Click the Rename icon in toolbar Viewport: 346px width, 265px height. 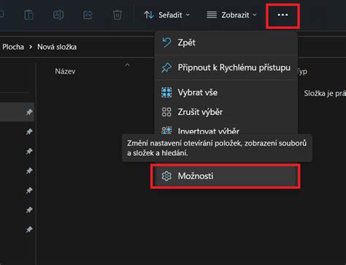pyautogui.click(x=58, y=15)
